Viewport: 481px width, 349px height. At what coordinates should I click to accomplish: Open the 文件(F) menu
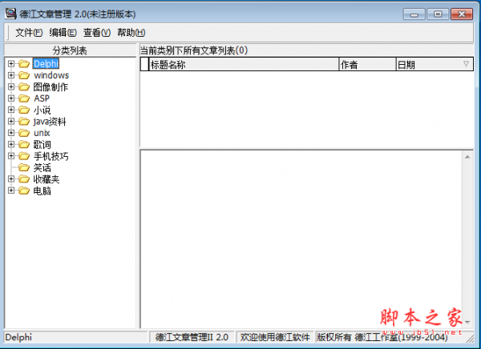pos(29,33)
